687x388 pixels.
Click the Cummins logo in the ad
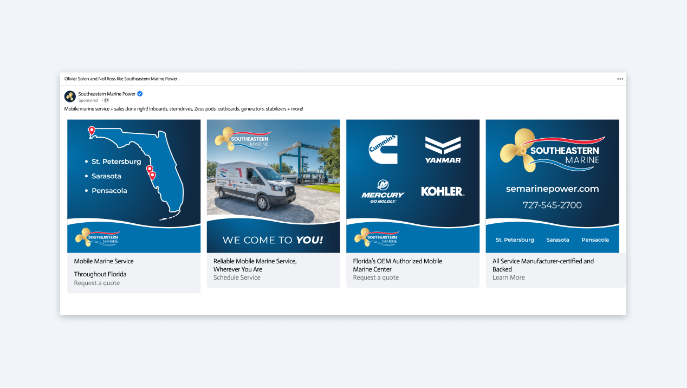coord(383,149)
